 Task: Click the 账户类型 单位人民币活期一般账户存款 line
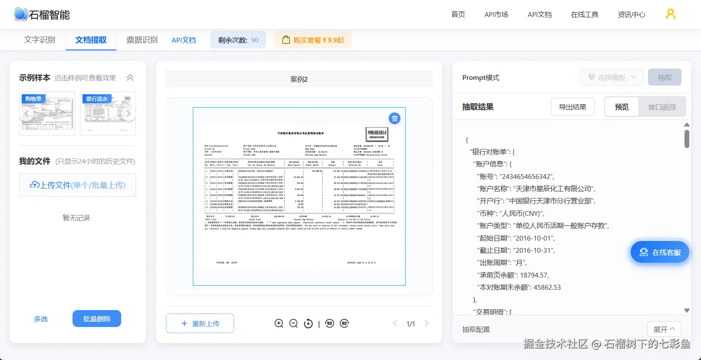click(x=543, y=225)
